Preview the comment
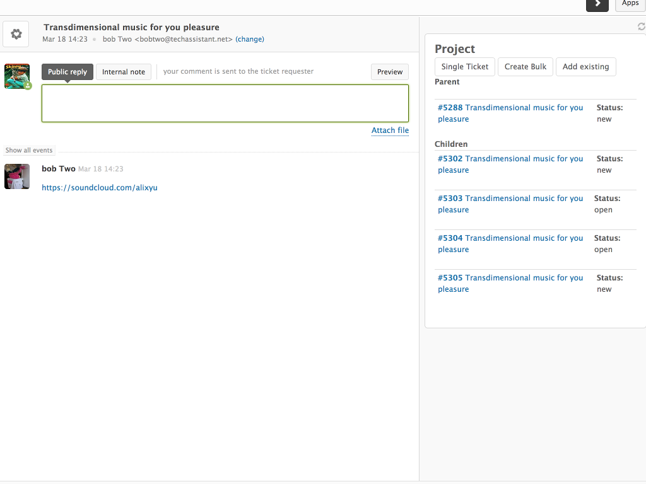 click(x=389, y=72)
